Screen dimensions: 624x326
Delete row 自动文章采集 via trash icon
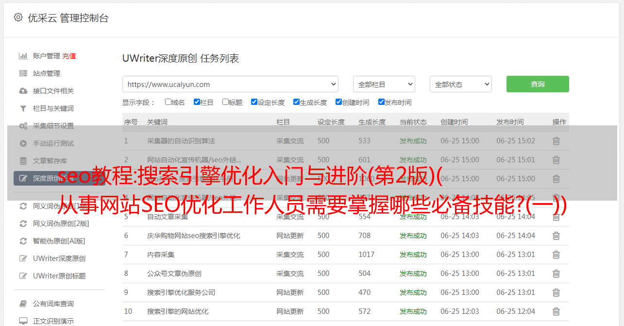point(557,217)
